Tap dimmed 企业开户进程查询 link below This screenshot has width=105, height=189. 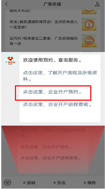click(51, 158)
